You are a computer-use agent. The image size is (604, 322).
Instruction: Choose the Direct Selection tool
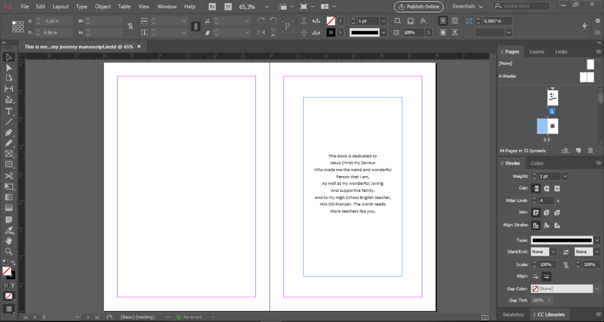[x=9, y=68]
